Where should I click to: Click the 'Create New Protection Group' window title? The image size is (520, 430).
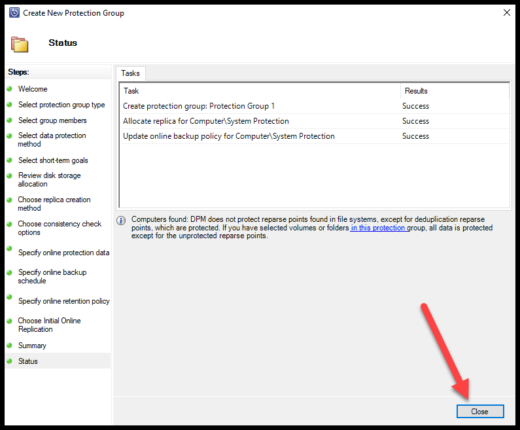point(74,13)
